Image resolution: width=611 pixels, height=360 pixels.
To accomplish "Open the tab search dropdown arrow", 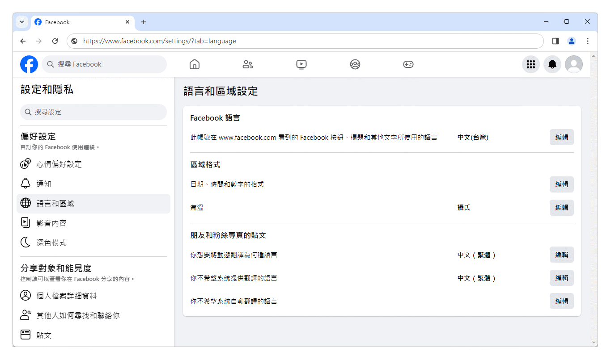I will [x=21, y=22].
